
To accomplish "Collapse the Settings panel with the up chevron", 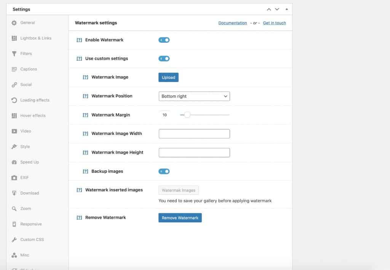I will click(x=269, y=9).
